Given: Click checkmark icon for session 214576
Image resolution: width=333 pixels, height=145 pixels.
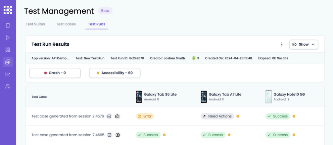Looking at the screenshot, I should (109, 116).
